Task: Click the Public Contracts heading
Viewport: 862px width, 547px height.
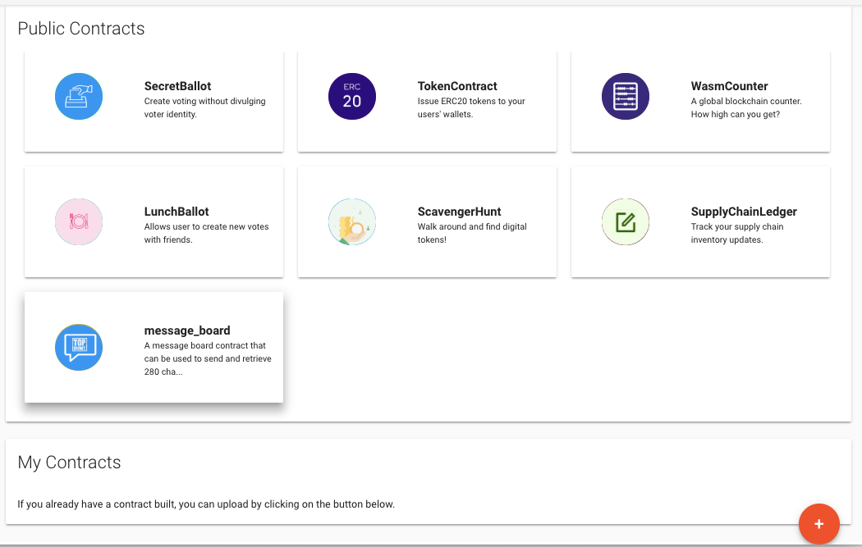Action: tap(80, 29)
